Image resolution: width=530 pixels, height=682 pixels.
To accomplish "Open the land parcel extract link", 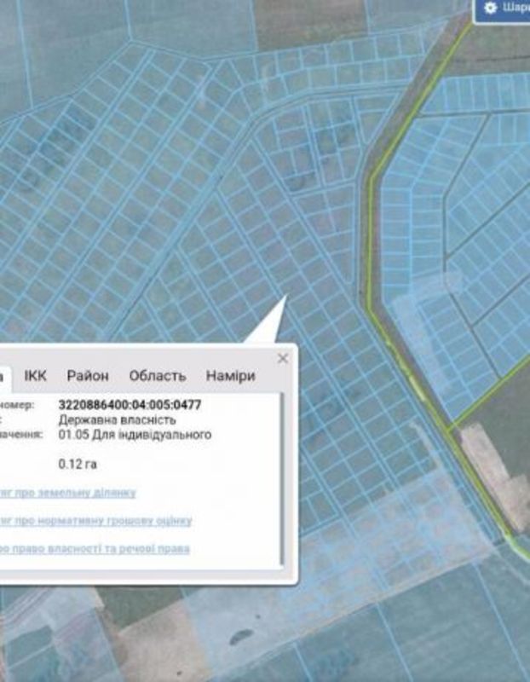I will tap(67, 493).
